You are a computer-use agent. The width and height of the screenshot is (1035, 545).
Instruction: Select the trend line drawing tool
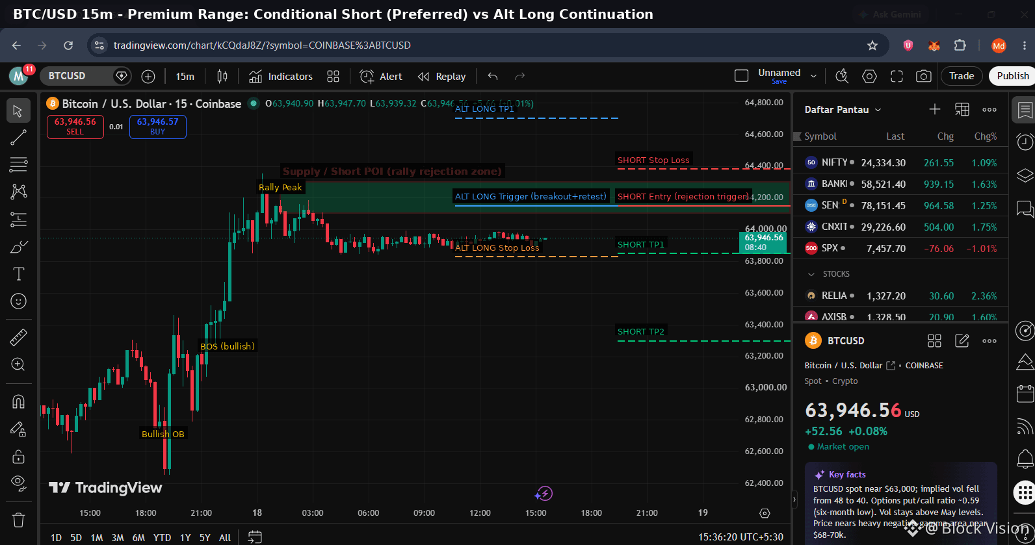pyautogui.click(x=18, y=137)
